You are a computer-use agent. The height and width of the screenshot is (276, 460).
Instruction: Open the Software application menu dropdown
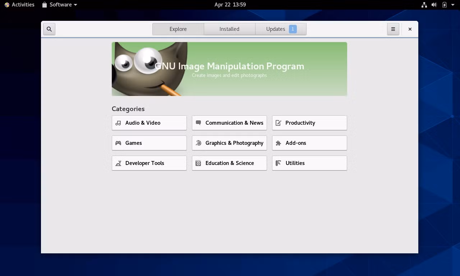[60, 5]
